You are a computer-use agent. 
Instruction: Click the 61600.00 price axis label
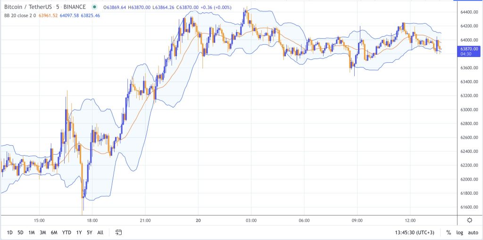(469, 207)
